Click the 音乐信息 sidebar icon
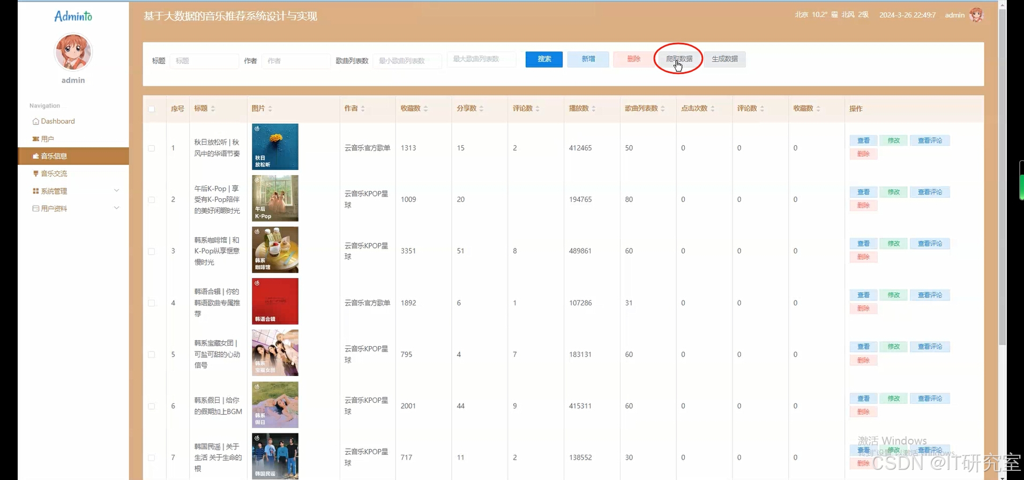Viewport: 1024px width, 480px height. click(x=36, y=156)
